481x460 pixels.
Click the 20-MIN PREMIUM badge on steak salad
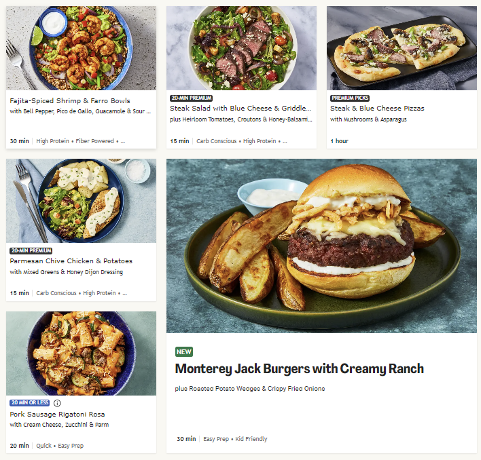point(192,98)
